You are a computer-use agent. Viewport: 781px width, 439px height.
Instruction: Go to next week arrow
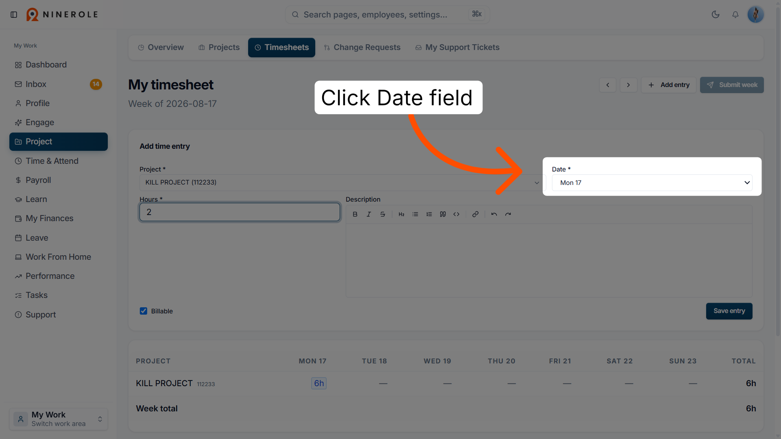[628, 85]
